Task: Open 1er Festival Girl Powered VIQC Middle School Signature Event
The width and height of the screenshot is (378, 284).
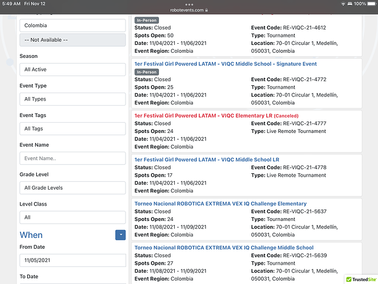Action: click(225, 64)
